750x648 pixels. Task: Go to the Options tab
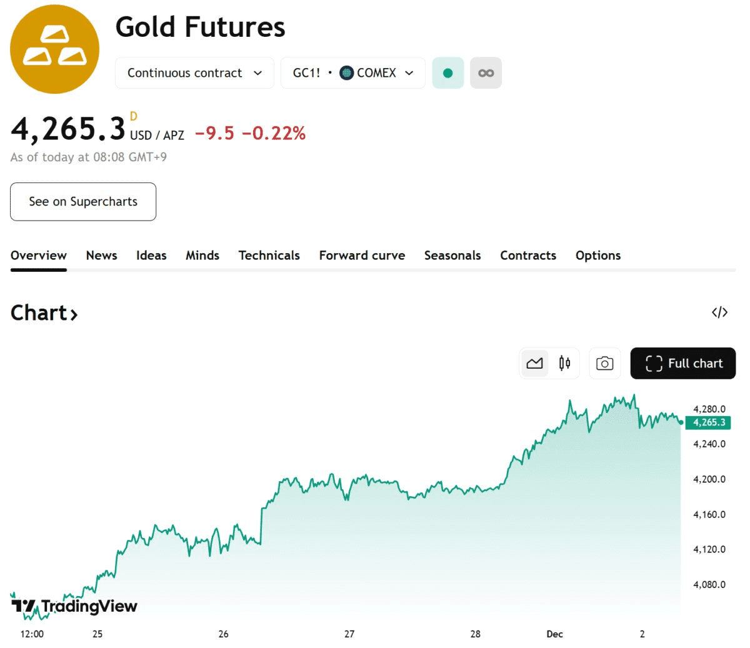[597, 256]
